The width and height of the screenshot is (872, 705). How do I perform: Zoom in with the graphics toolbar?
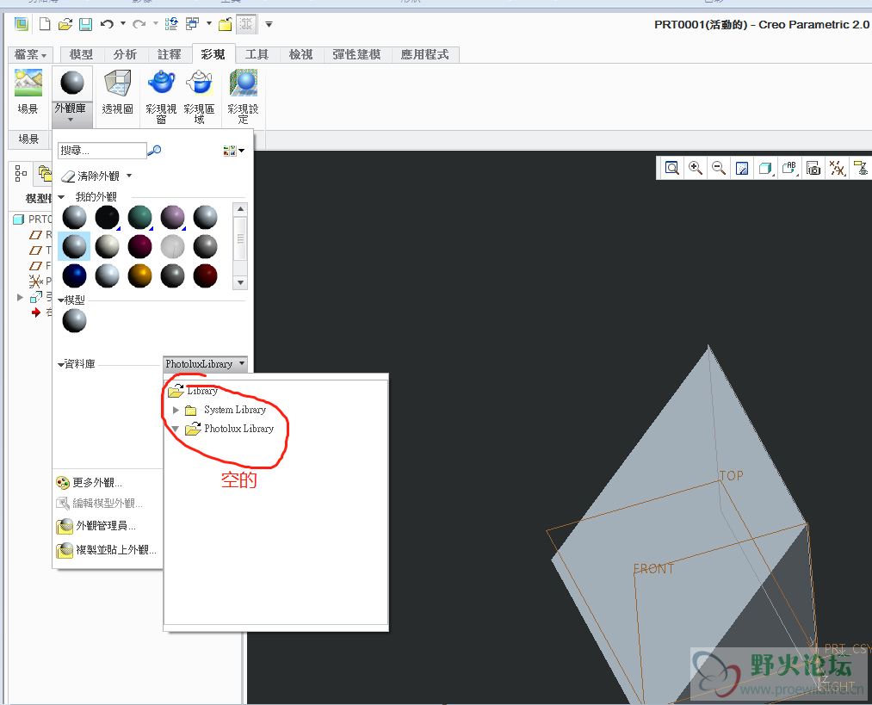coord(696,168)
